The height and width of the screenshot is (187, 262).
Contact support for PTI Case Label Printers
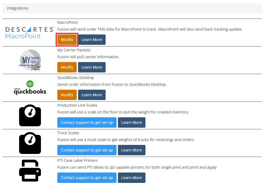[x=87, y=178]
